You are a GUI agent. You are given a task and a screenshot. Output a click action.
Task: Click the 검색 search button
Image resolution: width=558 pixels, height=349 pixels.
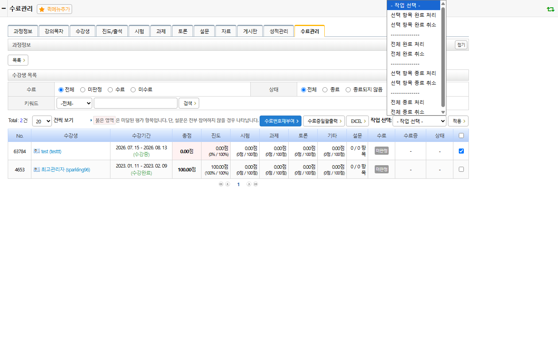tap(189, 103)
